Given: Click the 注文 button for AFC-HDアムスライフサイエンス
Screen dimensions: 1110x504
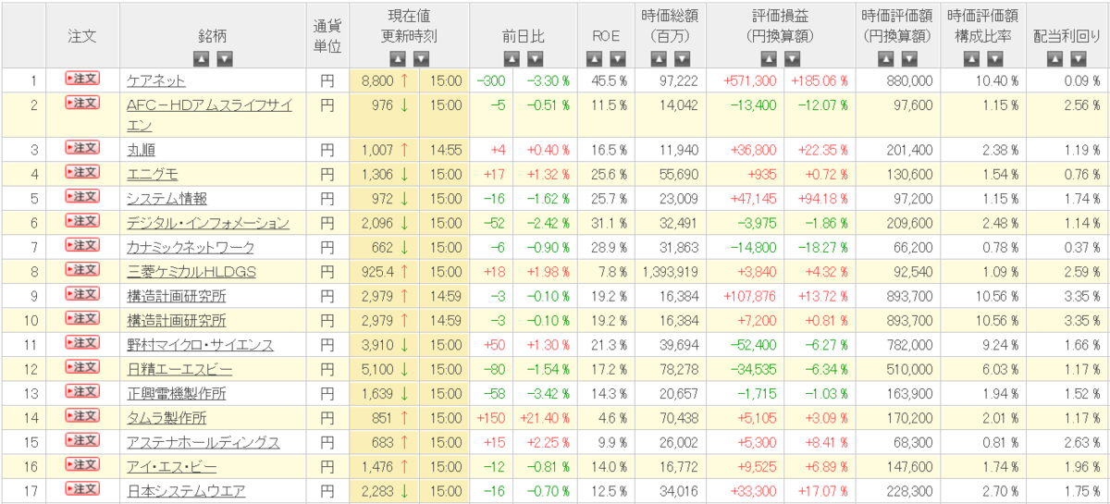Looking at the screenshot, I should [81, 103].
